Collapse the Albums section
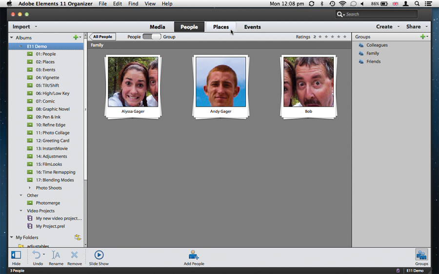The height and width of the screenshot is (274, 439). 12,37
